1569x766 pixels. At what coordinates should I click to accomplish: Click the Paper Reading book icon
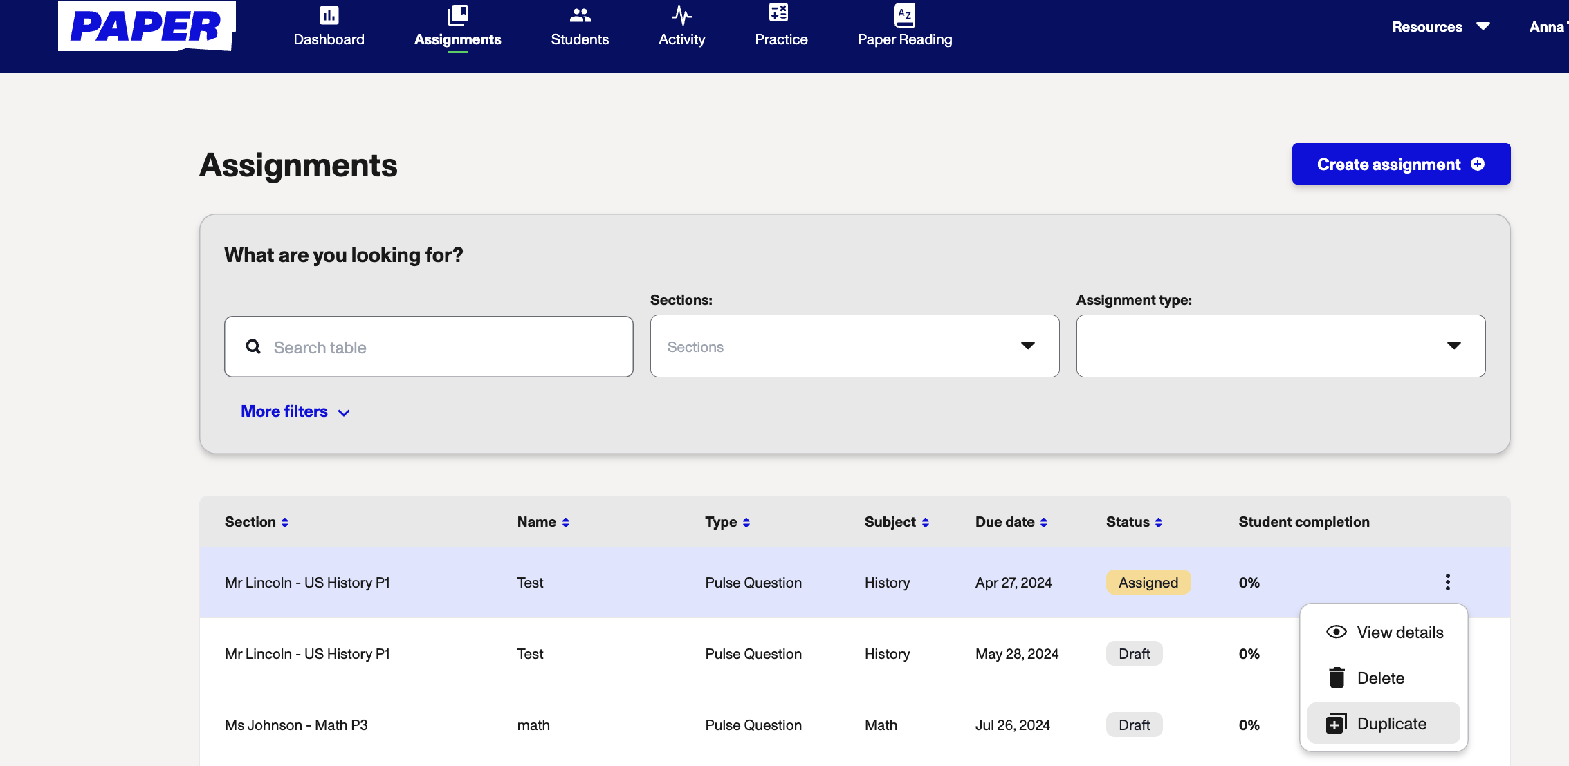pos(904,15)
